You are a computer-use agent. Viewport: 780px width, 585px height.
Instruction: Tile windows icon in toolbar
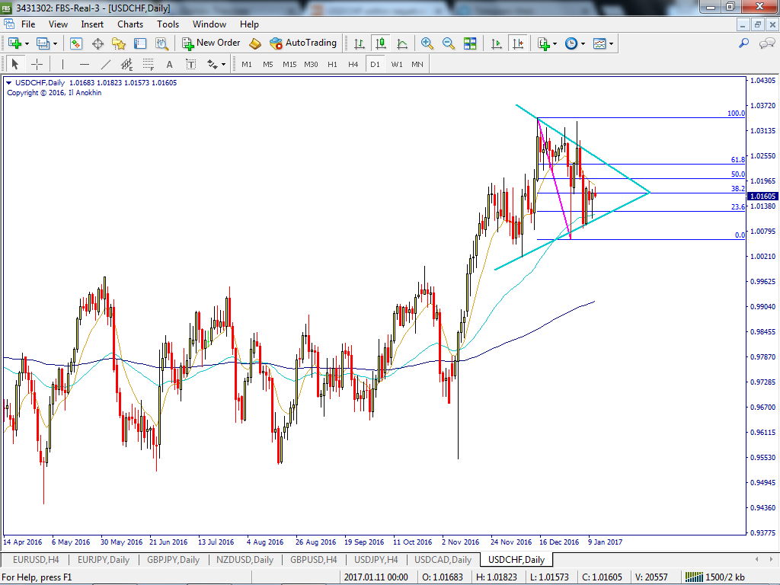470,43
